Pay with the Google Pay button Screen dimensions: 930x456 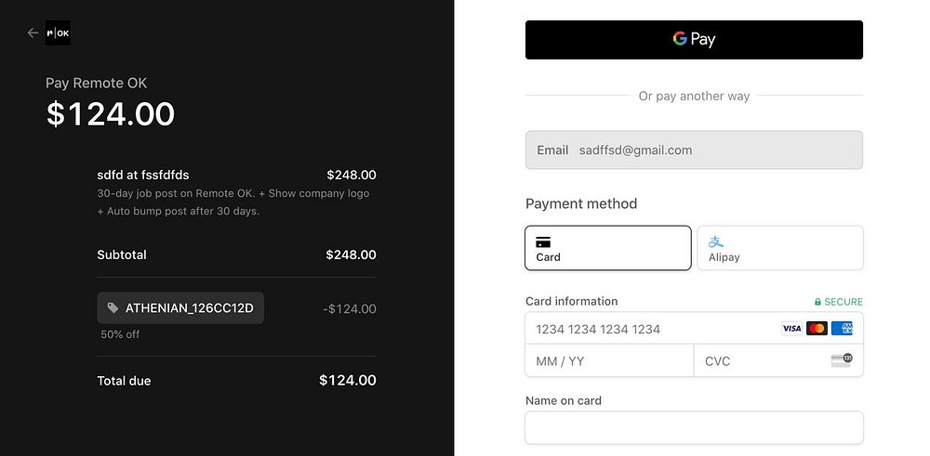[694, 40]
